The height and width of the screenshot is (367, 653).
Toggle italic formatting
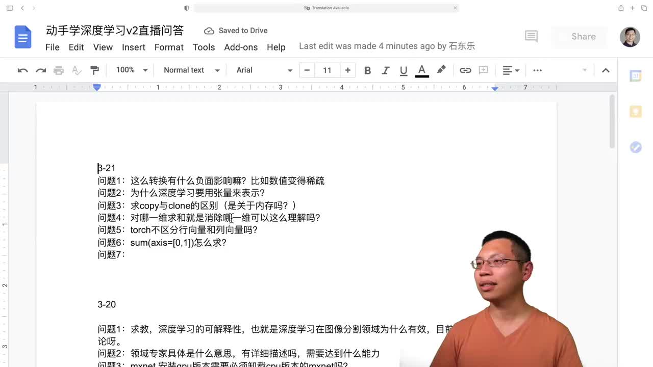coord(386,70)
